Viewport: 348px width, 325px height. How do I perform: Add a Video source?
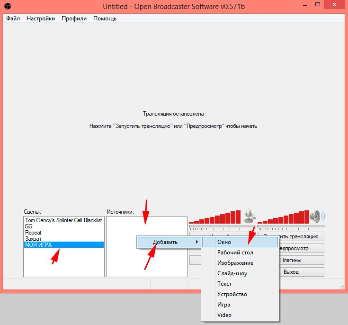pos(240,315)
